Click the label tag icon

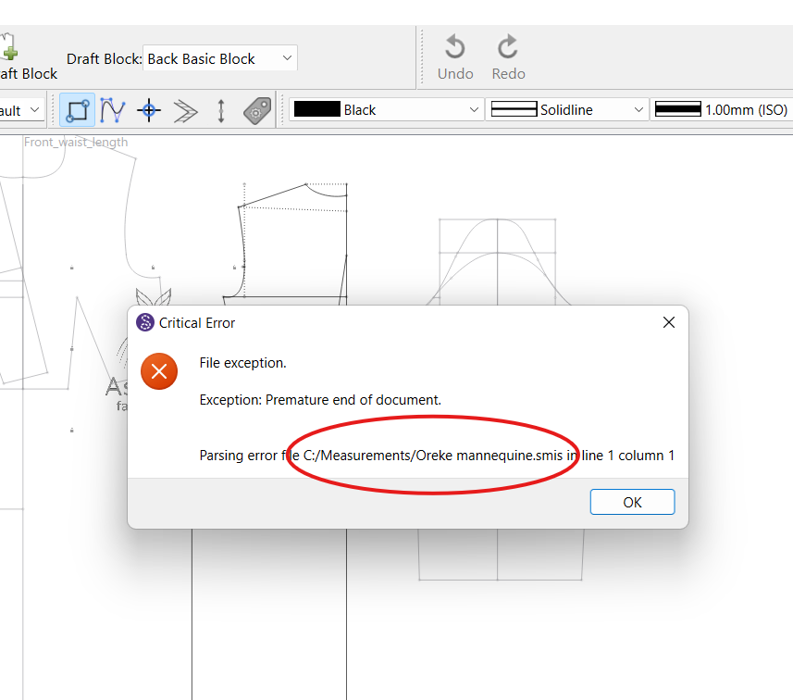256,110
